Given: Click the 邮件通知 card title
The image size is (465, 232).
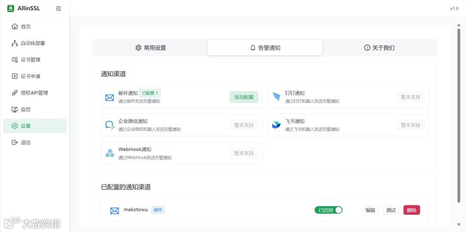Looking at the screenshot, I should 128,93.
